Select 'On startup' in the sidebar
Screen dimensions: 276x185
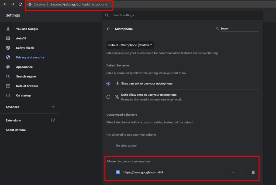click(23, 95)
